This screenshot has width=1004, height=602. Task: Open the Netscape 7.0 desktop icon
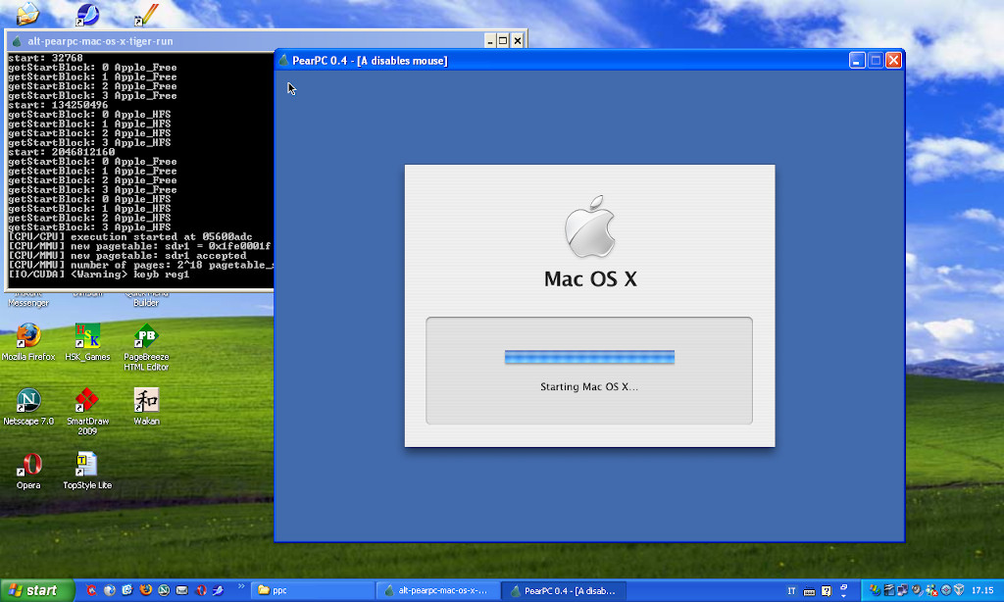tap(28, 407)
